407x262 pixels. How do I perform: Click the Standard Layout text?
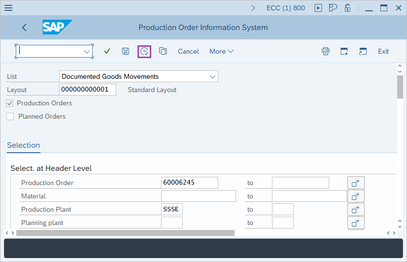coord(152,90)
